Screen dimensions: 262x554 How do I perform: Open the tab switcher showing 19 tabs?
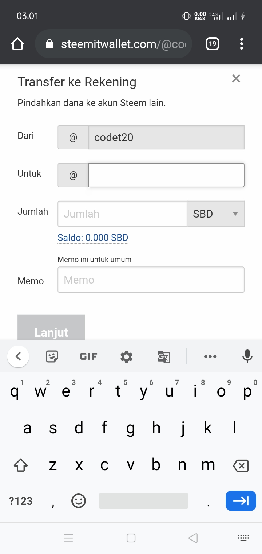(213, 44)
